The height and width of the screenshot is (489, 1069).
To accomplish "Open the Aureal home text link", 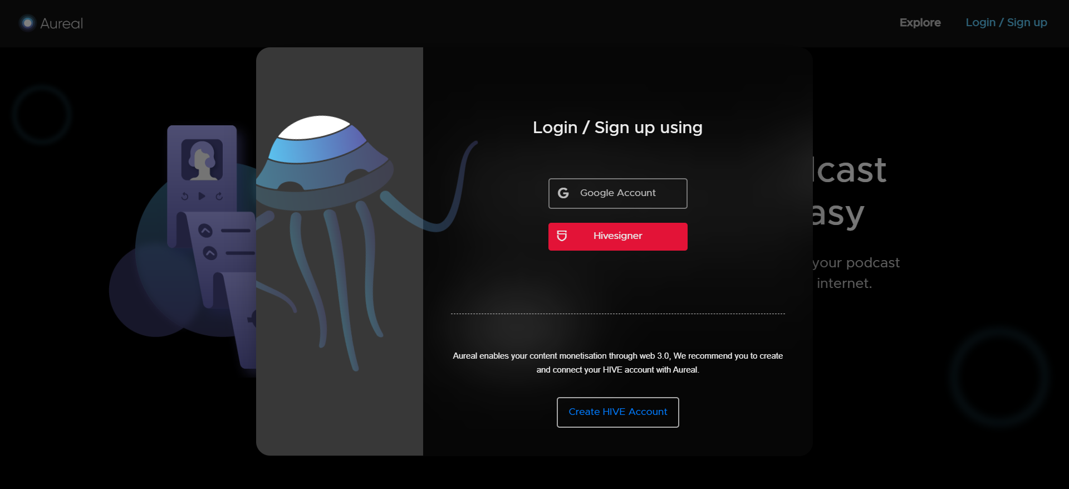I will click(x=61, y=23).
